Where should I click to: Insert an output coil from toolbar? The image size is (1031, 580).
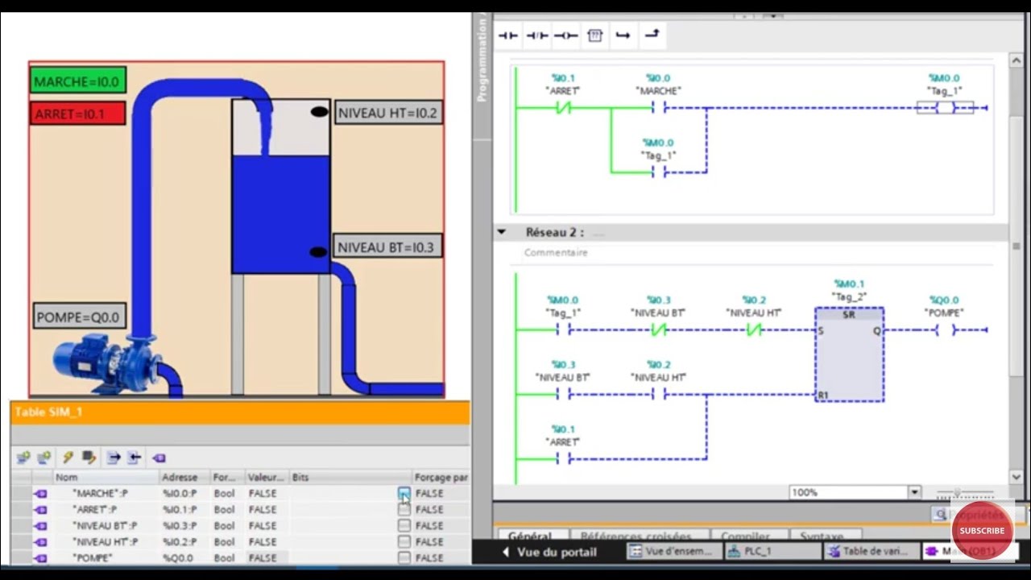[565, 35]
